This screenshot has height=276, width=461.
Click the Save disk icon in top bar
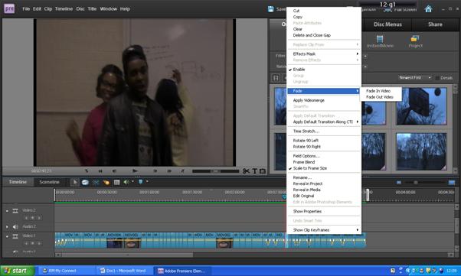click(271, 9)
